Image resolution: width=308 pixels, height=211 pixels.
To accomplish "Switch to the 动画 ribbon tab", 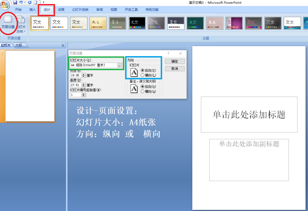I will [61, 10].
